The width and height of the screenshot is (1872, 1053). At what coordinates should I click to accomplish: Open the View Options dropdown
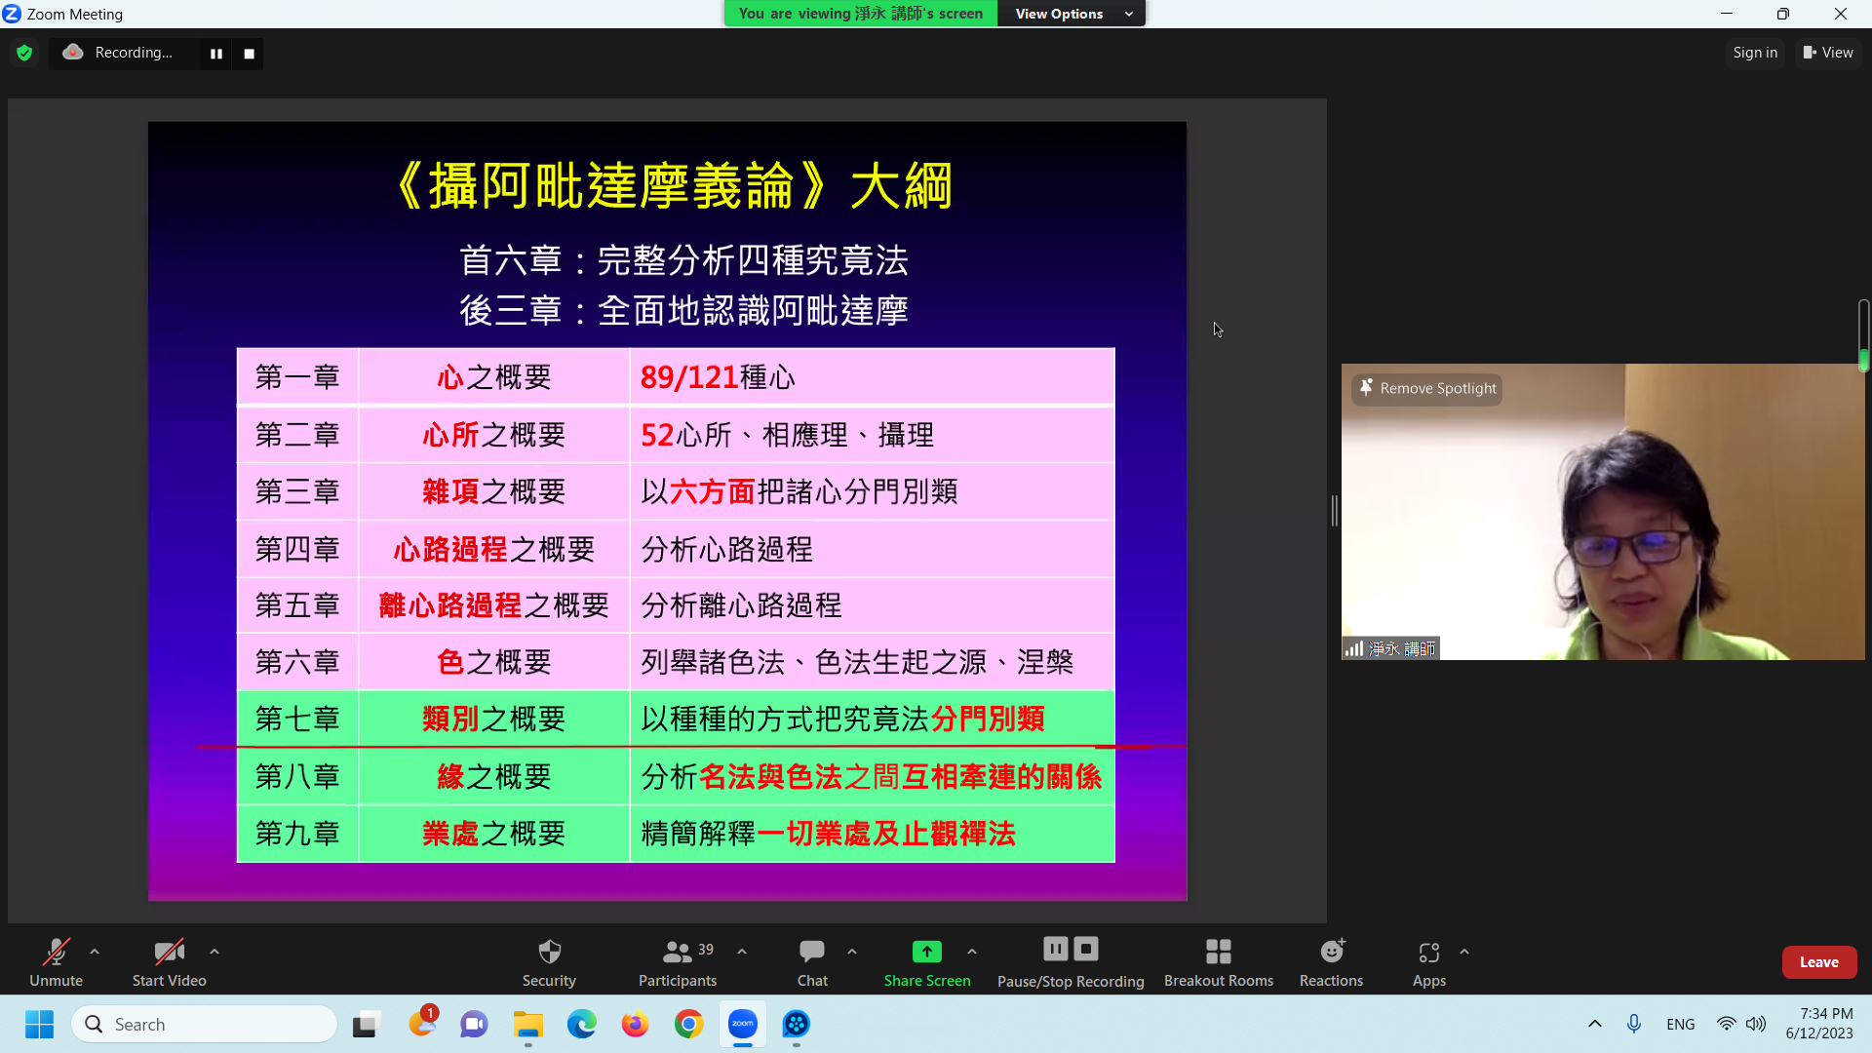point(1072,14)
